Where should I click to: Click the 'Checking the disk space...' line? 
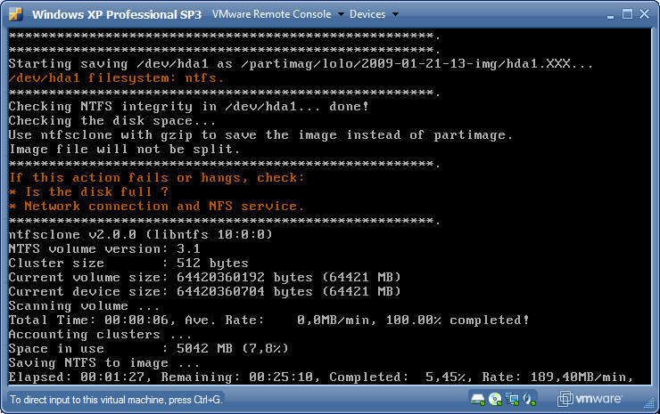112,120
